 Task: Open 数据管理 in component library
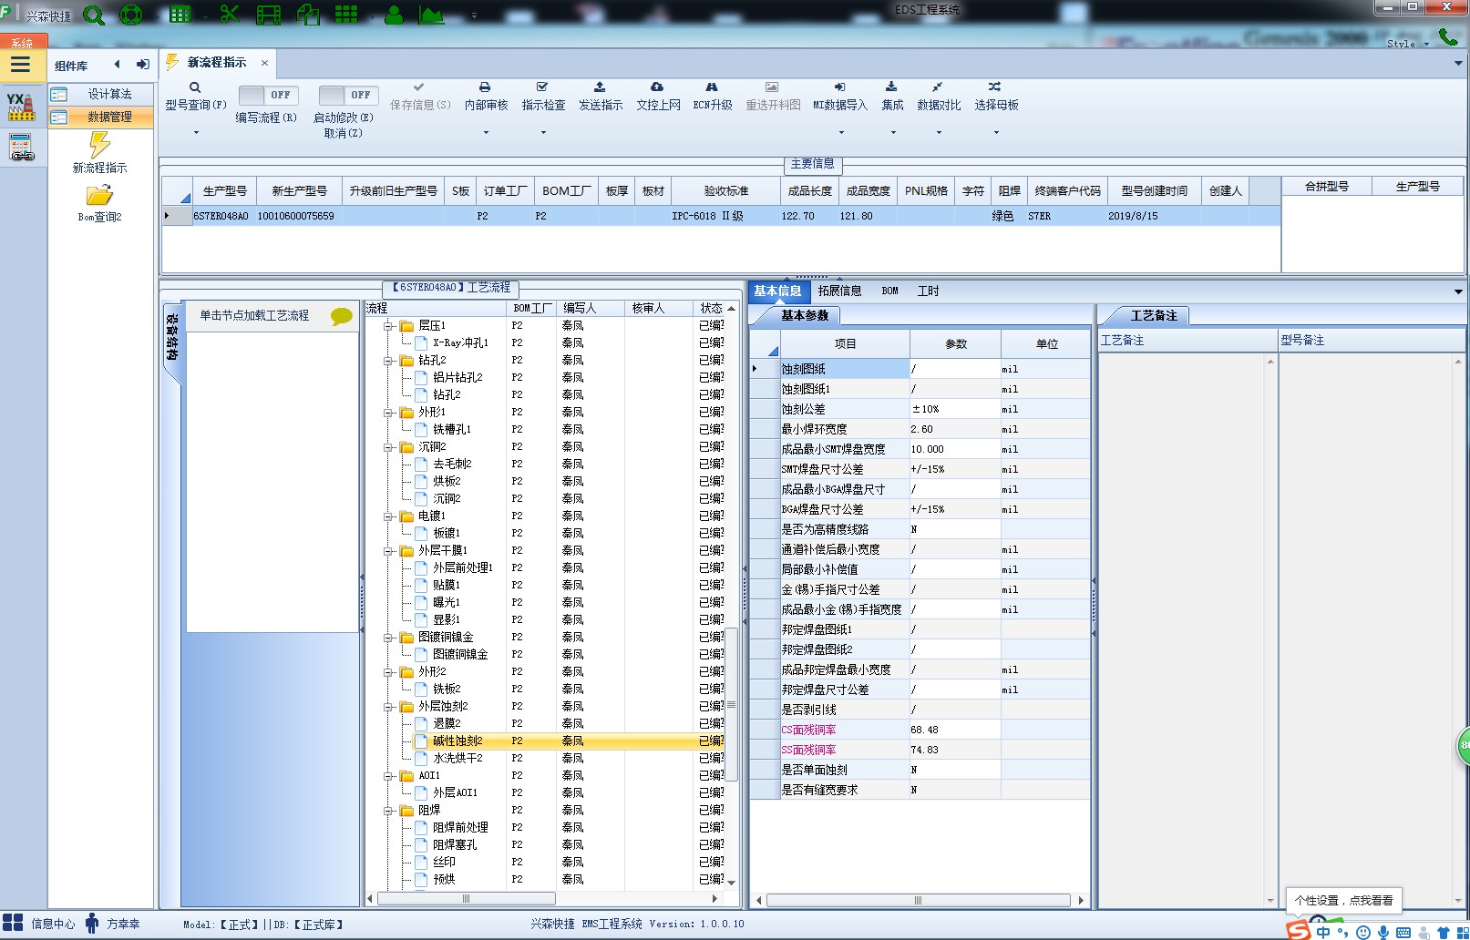100,117
